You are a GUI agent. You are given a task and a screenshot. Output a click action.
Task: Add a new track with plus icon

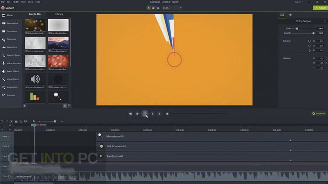(x=10, y=126)
